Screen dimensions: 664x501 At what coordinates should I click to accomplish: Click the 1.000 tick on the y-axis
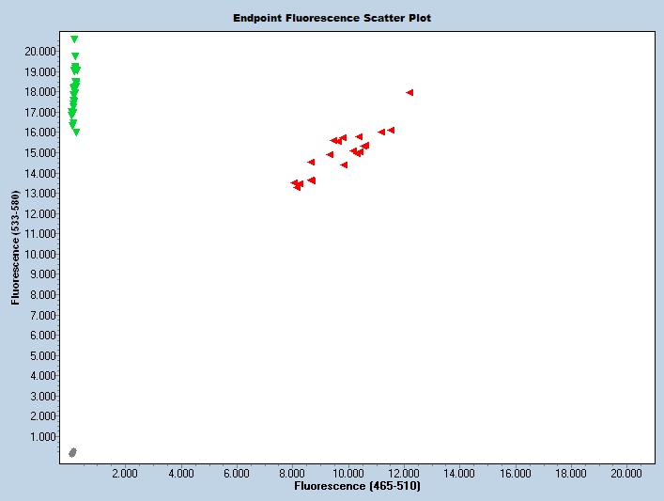coord(43,437)
